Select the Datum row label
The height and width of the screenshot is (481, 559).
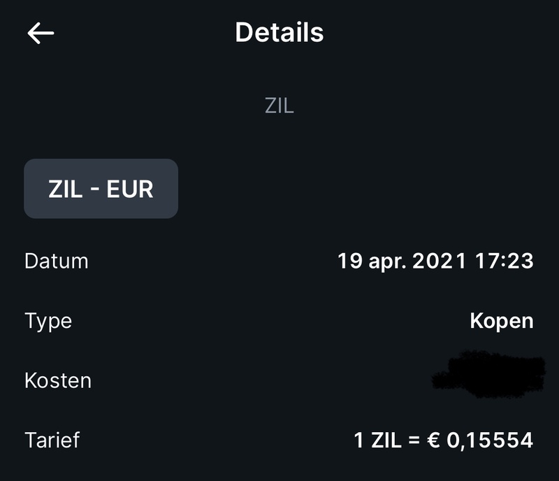[57, 261]
